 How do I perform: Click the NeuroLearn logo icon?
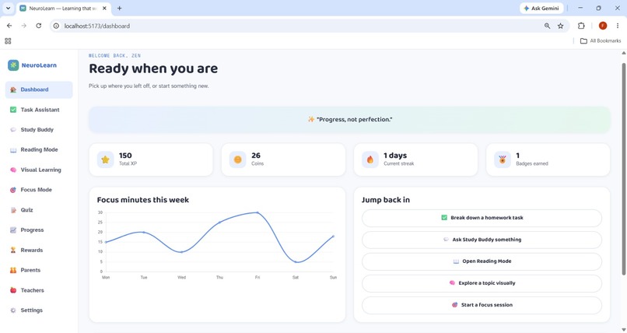click(x=13, y=65)
